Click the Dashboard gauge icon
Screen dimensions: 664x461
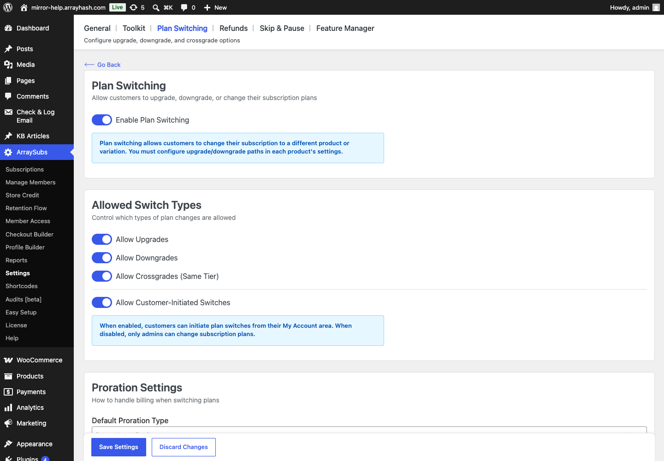pos(8,28)
